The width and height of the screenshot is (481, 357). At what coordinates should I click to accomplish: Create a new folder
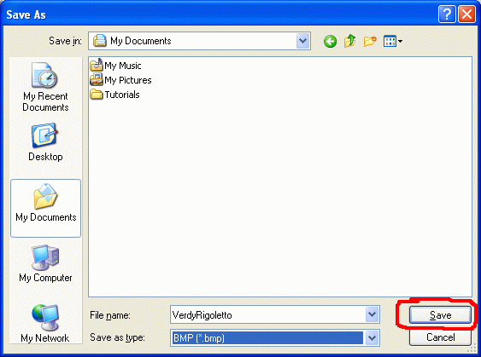(370, 41)
